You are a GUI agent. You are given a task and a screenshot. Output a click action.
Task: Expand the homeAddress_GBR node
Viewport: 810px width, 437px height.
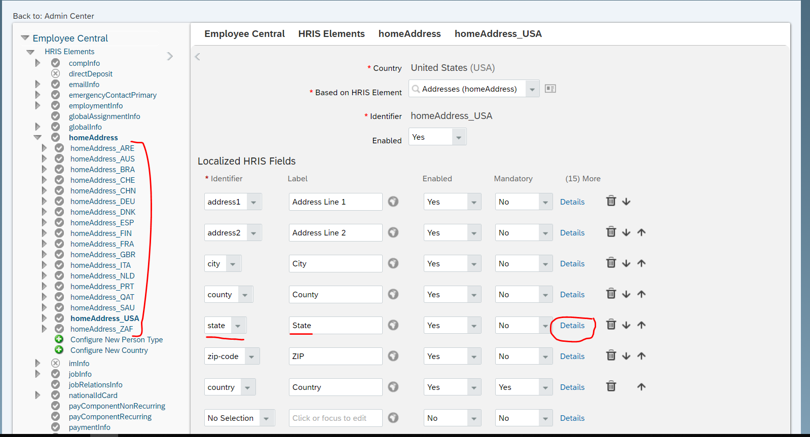click(44, 254)
